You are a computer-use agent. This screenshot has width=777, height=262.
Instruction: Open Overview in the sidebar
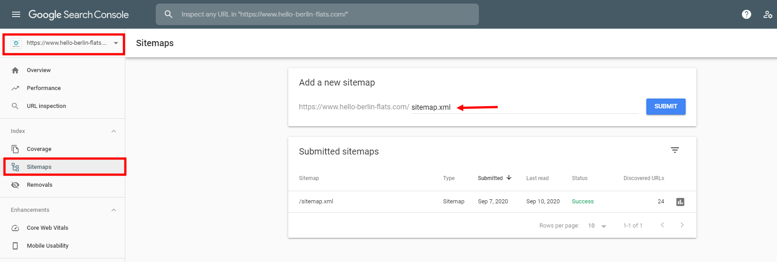click(x=38, y=70)
